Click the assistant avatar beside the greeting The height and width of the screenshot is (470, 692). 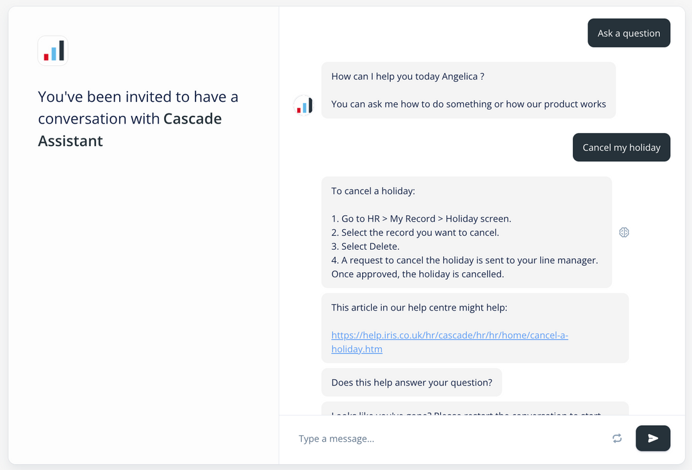303,104
